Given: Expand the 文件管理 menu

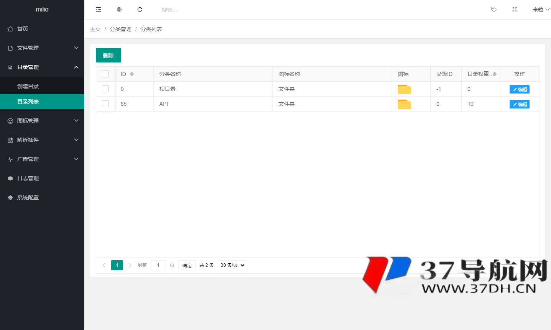Looking at the screenshot, I should pyautogui.click(x=42, y=48).
